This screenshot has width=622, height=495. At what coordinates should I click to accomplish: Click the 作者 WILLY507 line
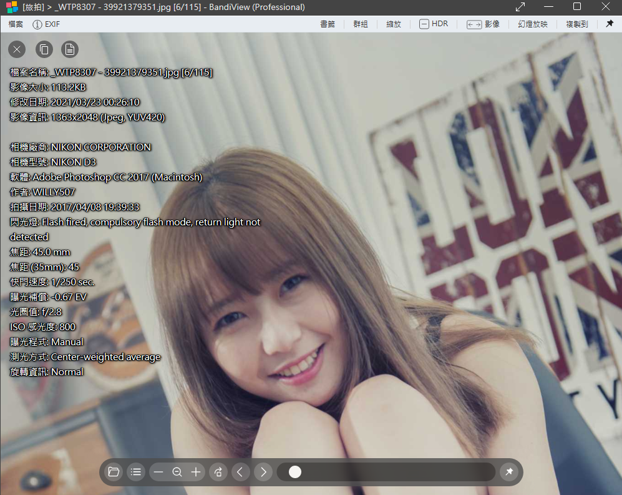coord(42,192)
